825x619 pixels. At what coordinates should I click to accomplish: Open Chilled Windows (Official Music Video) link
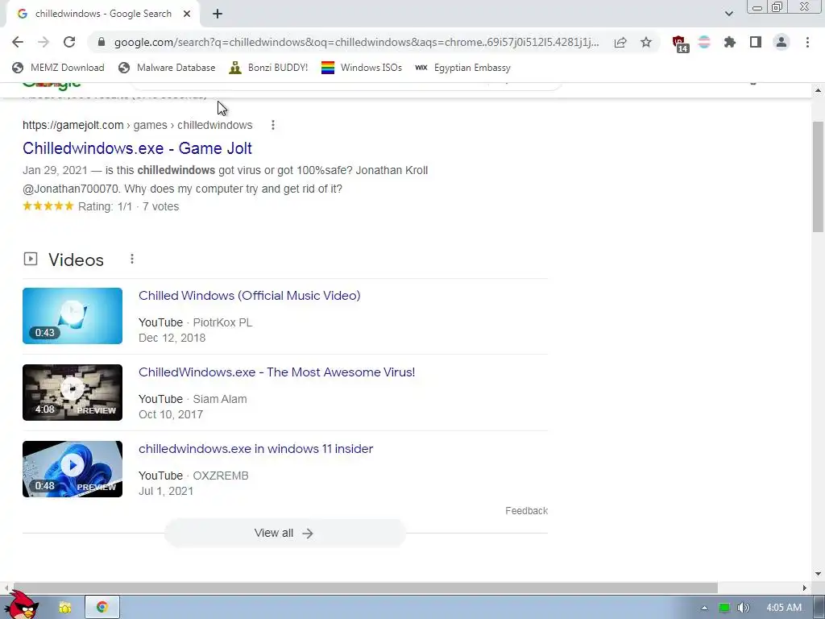(x=250, y=295)
